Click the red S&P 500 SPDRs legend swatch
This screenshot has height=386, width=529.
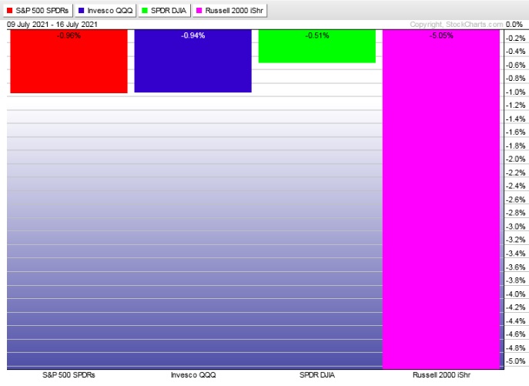point(10,11)
